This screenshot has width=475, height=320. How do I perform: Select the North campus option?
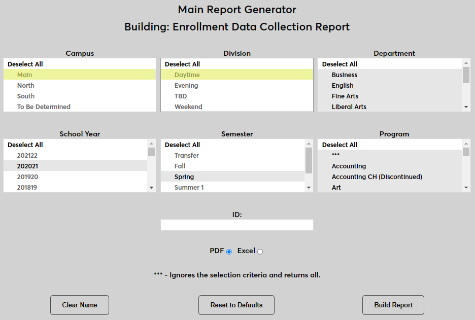tap(25, 85)
